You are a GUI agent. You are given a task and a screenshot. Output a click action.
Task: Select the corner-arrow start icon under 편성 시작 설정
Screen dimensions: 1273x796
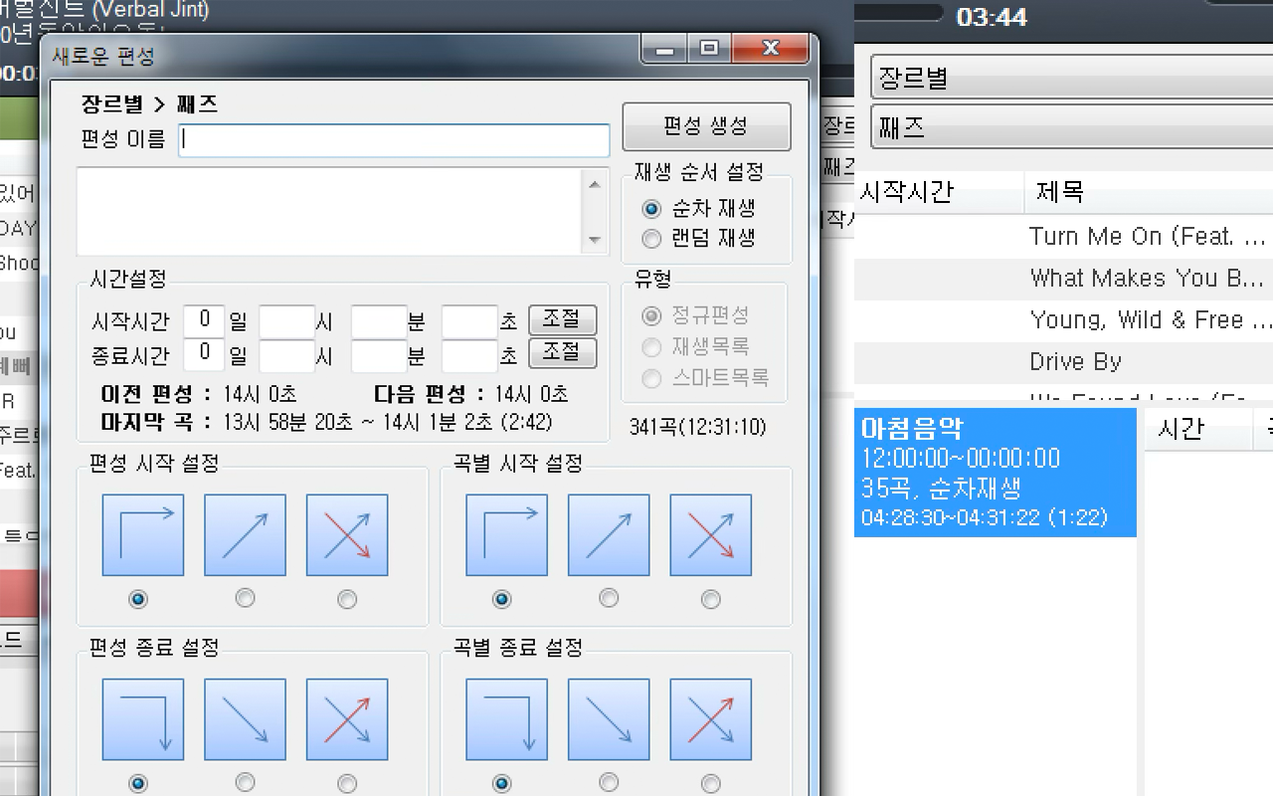coord(142,534)
